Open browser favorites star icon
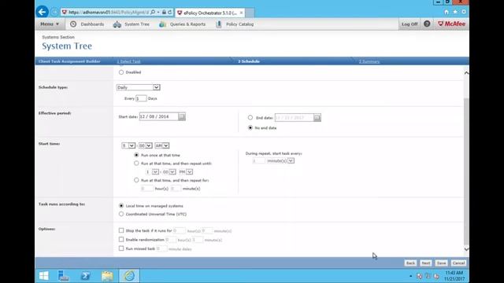The height and width of the screenshot is (283, 504). (x=455, y=12)
